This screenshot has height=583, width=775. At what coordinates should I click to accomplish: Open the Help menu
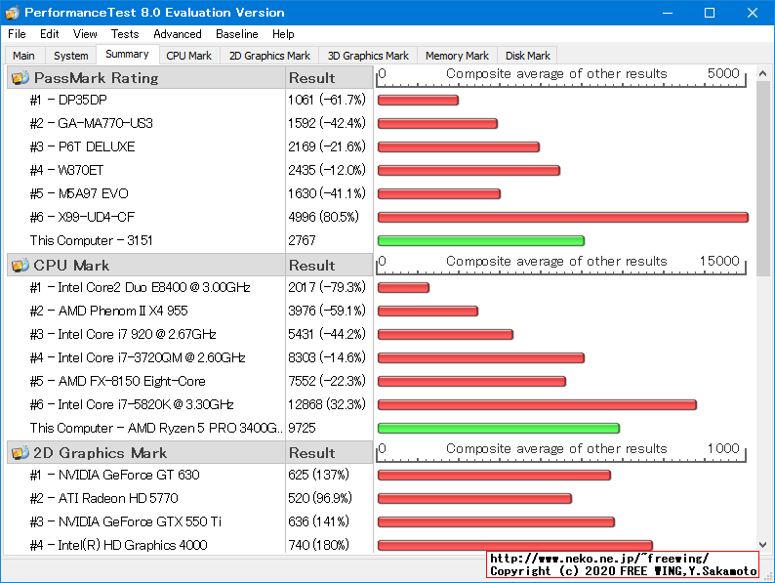(283, 34)
